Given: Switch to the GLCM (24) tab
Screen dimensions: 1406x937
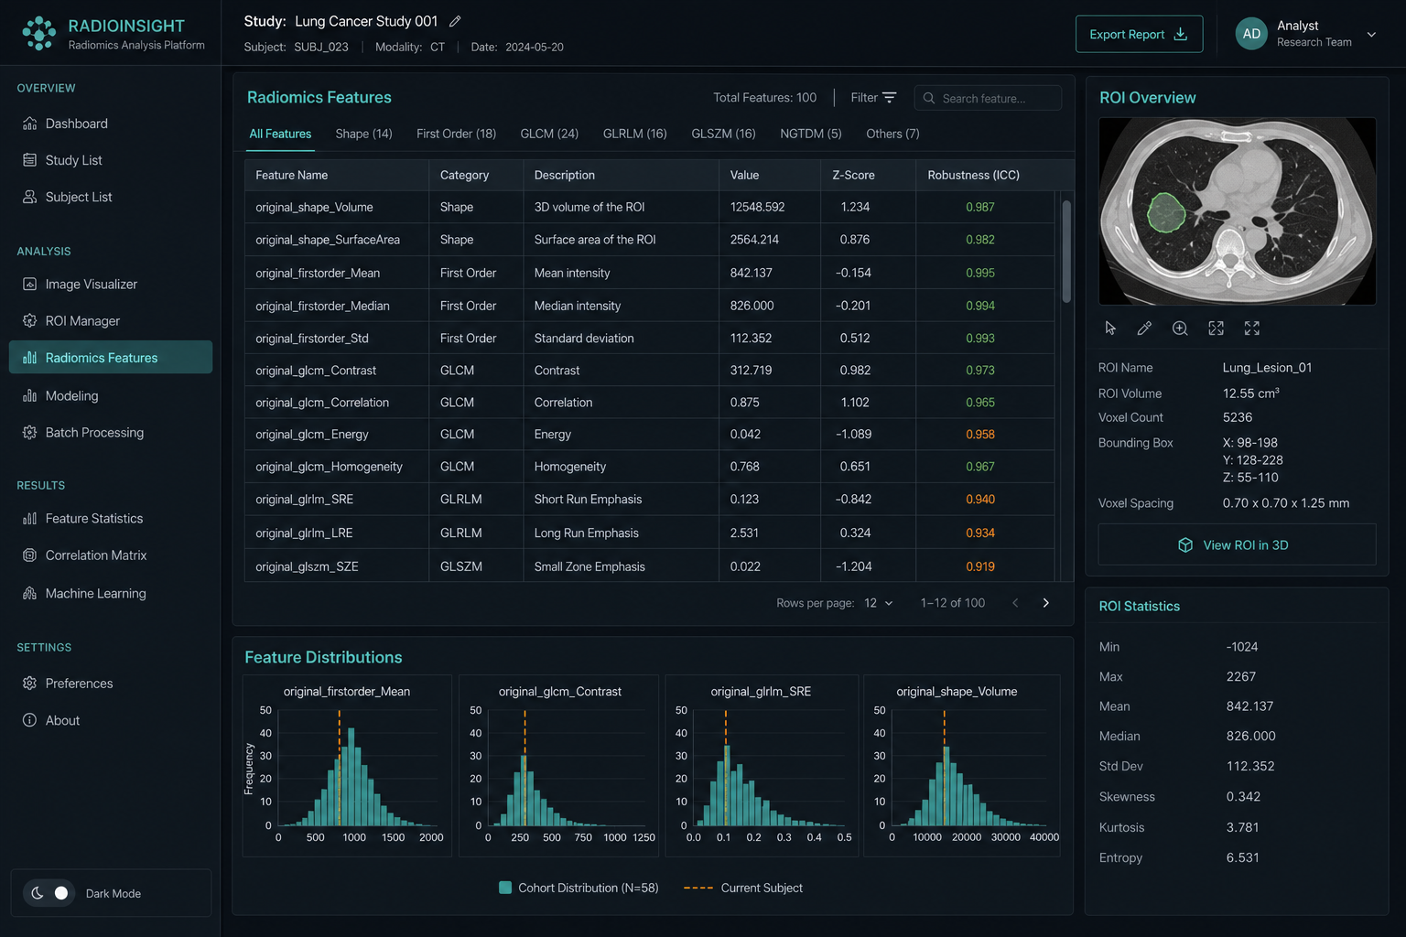Looking at the screenshot, I should pyautogui.click(x=549, y=134).
